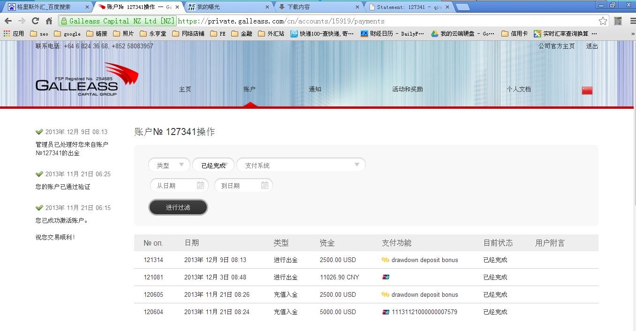Click the 2013年 12月 9日 08:13 notification

pyautogui.click(x=76, y=132)
